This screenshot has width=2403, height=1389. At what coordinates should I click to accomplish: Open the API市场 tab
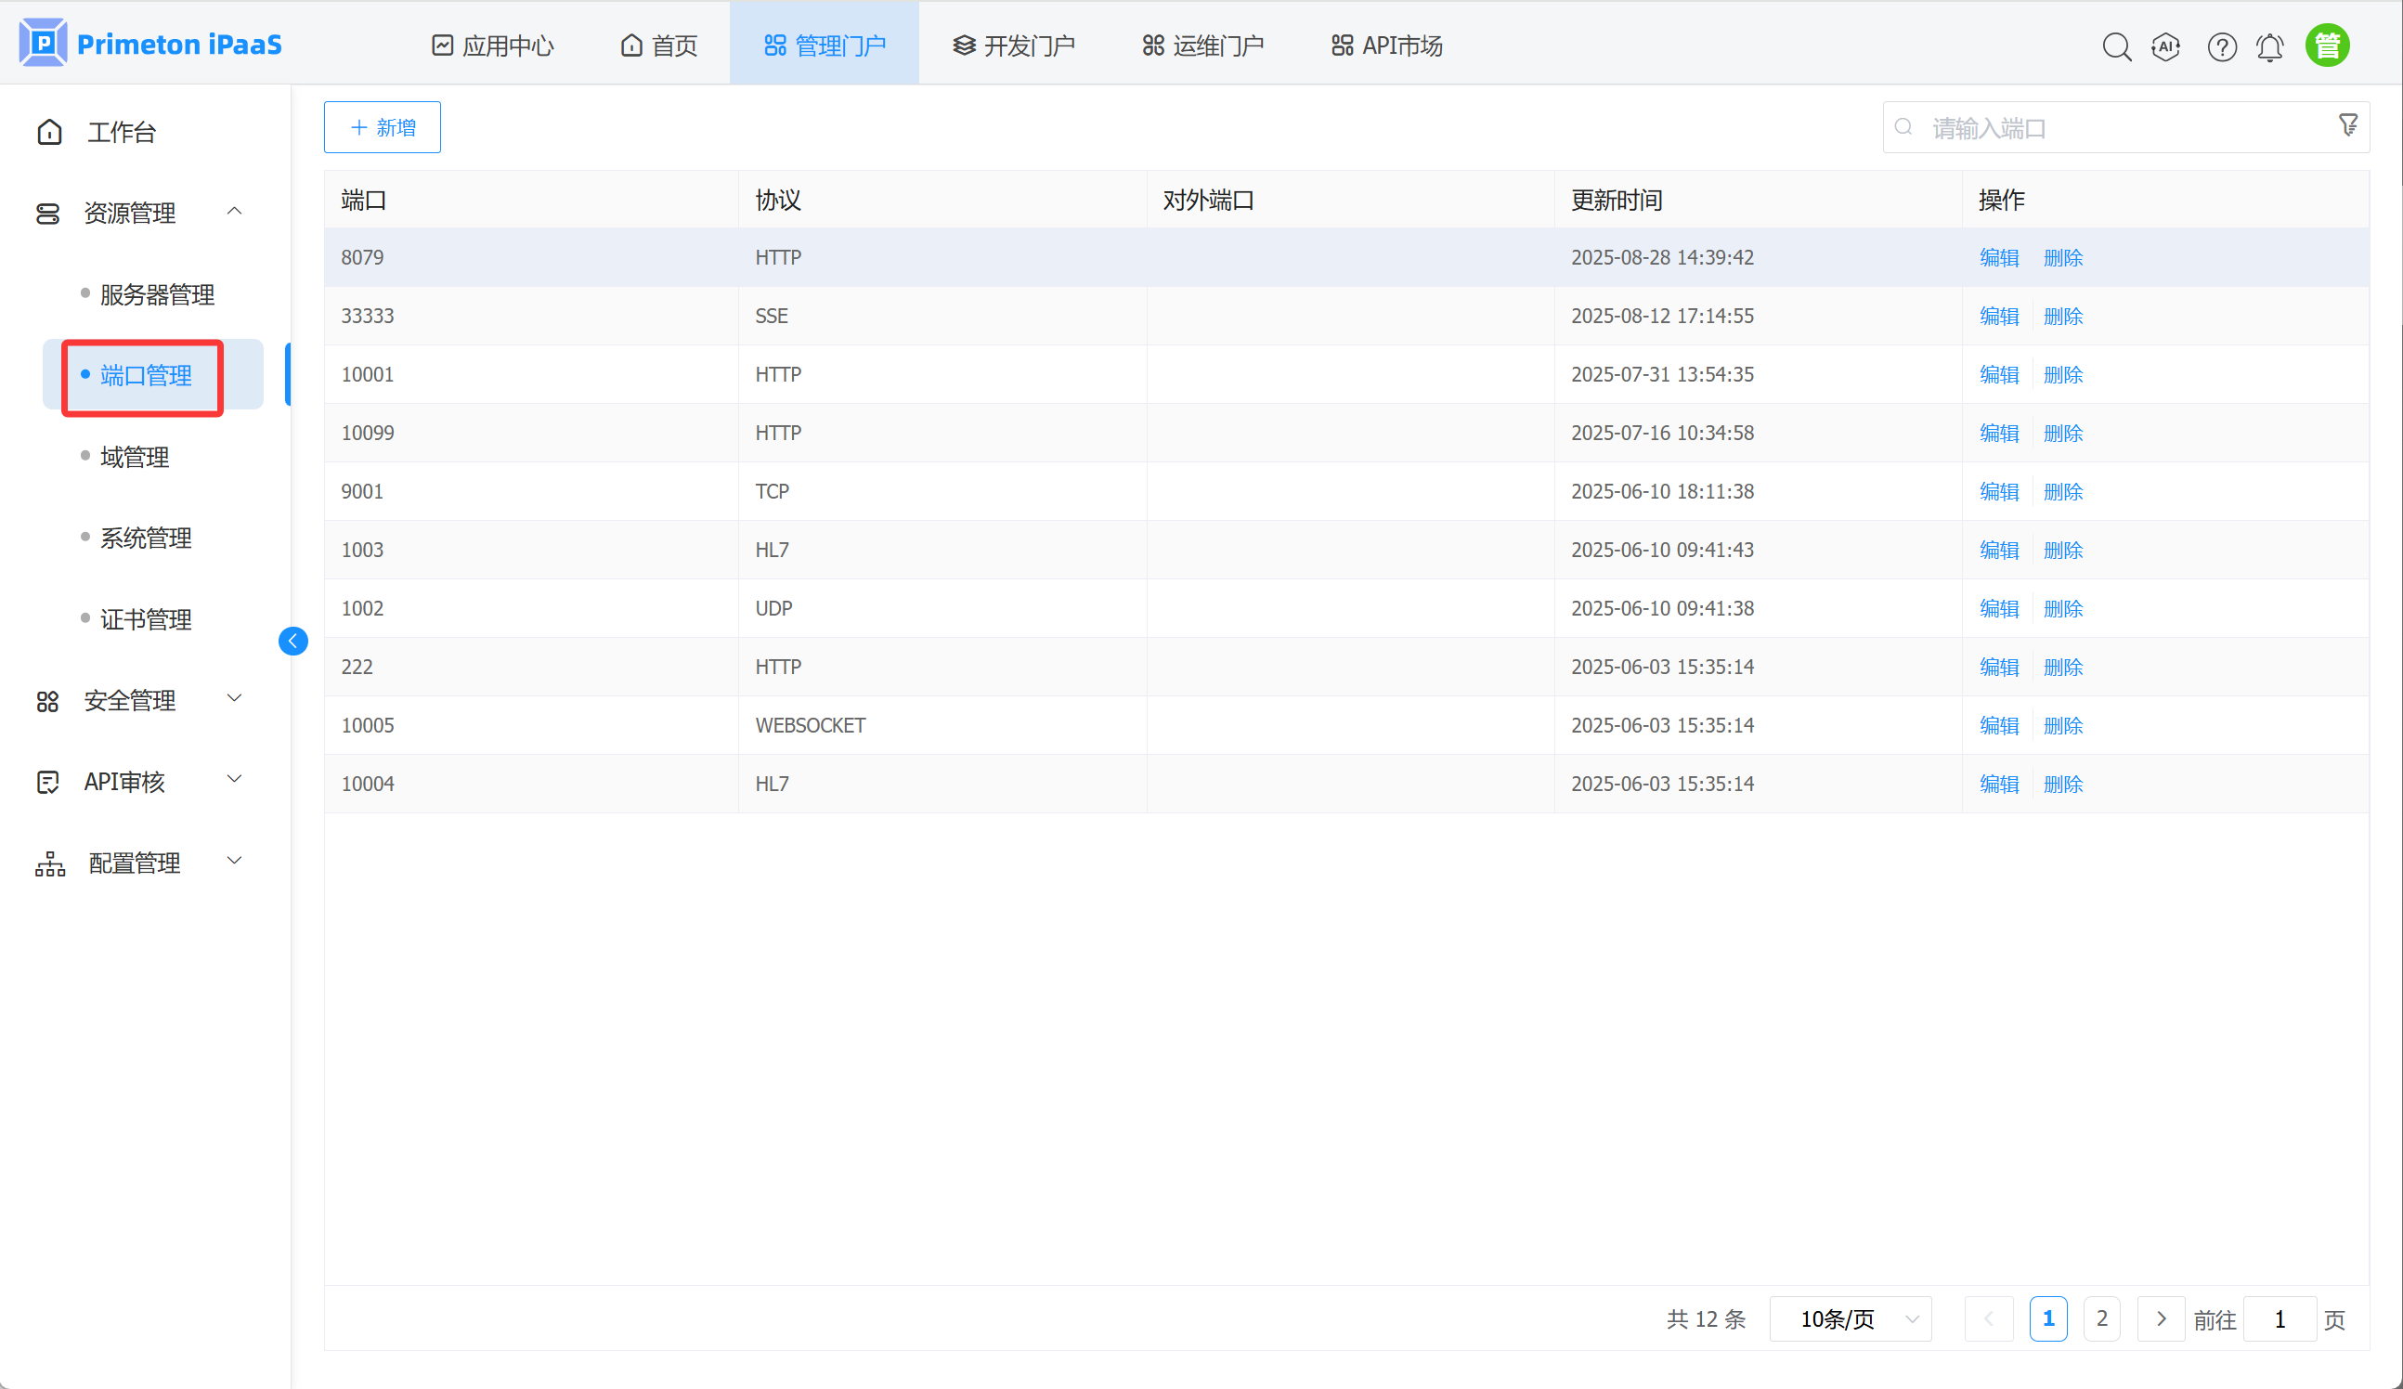tap(1387, 45)
